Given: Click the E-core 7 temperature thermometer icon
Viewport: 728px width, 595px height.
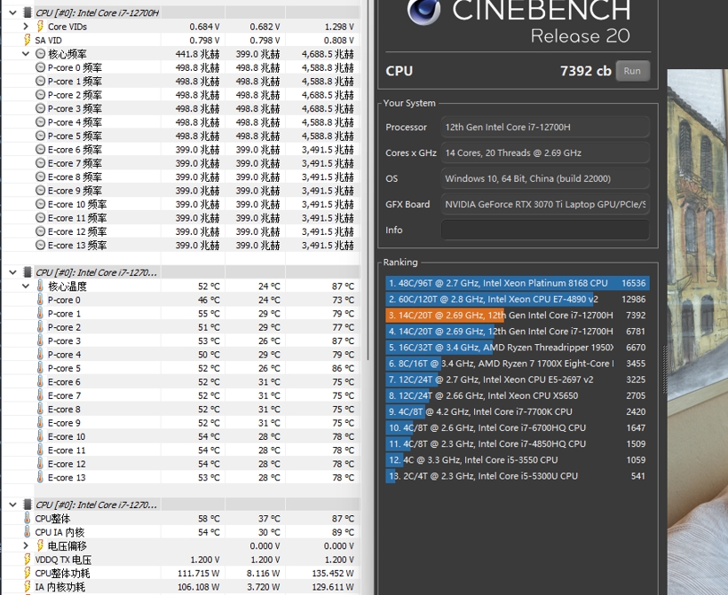Looking at the screenshot, I should click(40, 395).
